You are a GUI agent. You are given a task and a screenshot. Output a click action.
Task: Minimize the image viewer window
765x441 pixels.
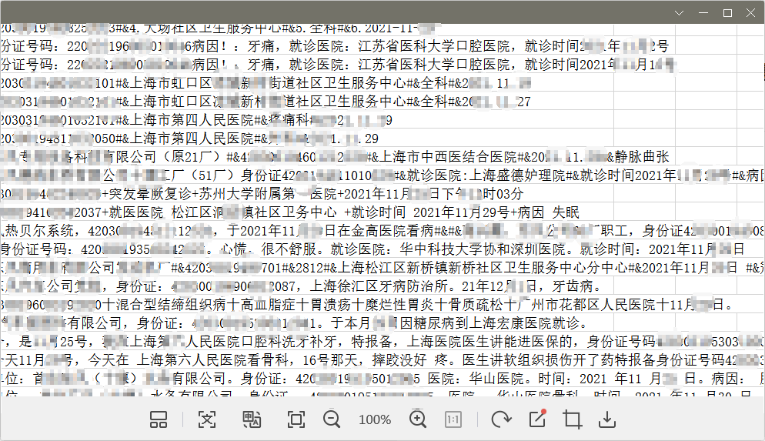coord(703,13)
